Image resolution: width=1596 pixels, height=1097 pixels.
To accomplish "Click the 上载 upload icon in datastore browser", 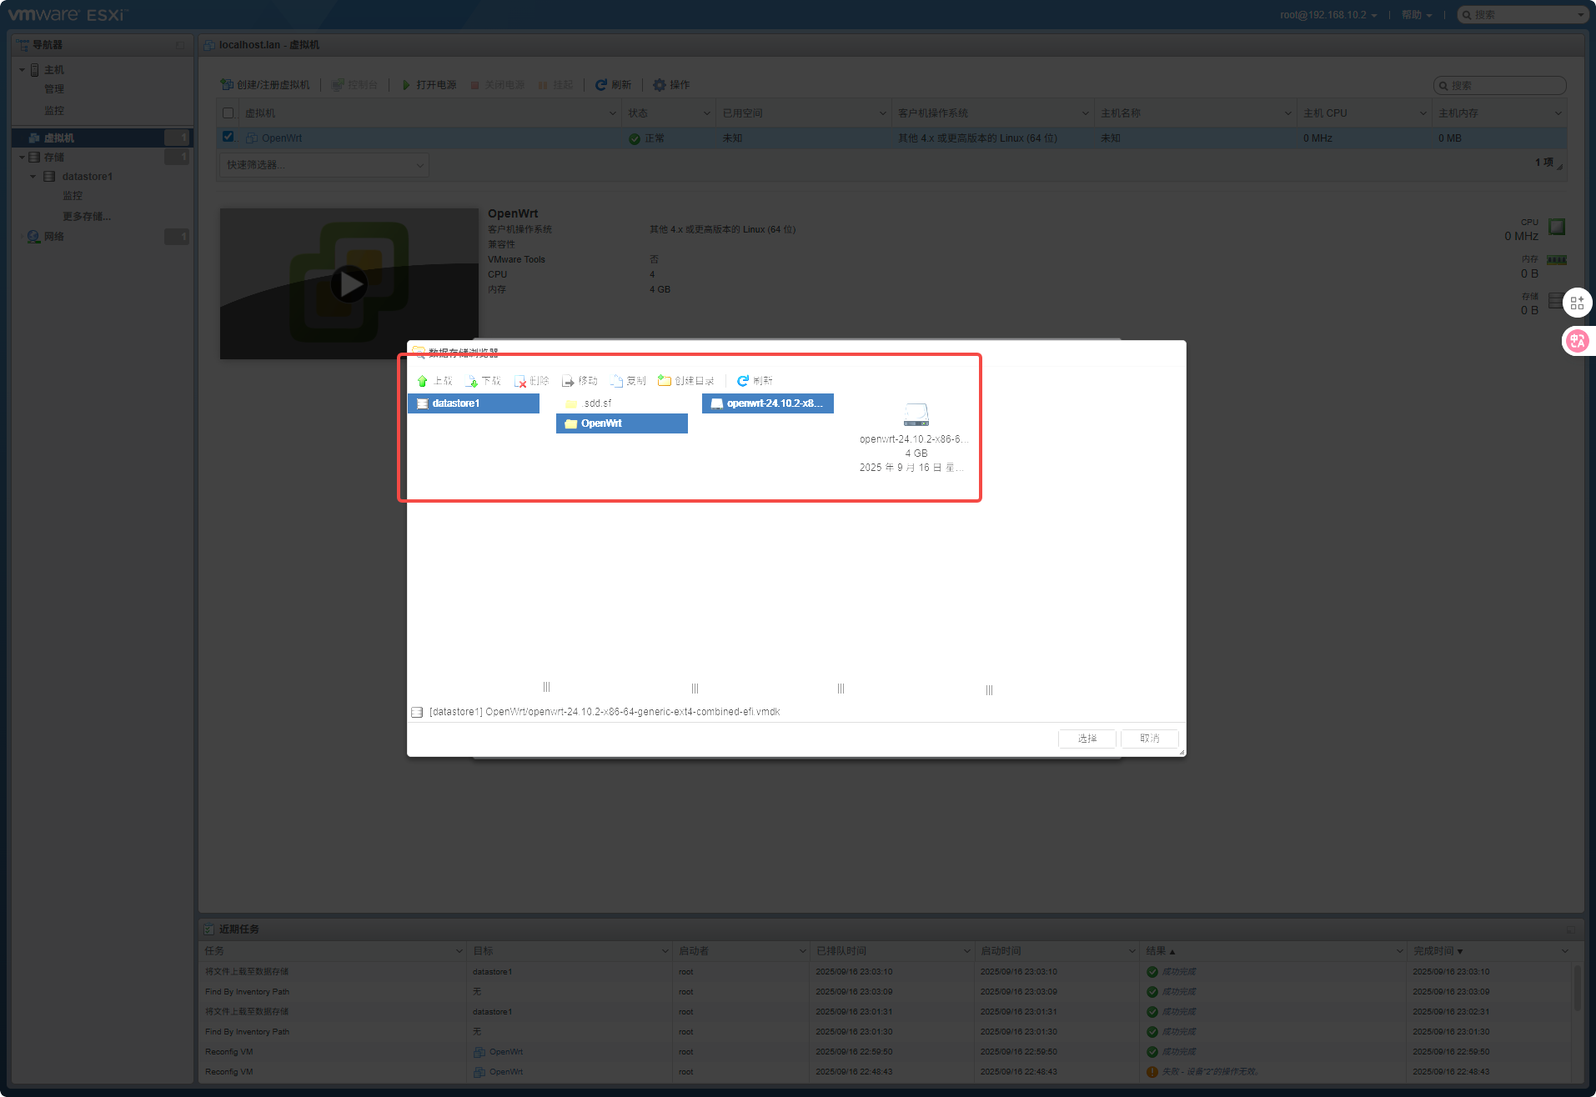I will 423,381.
